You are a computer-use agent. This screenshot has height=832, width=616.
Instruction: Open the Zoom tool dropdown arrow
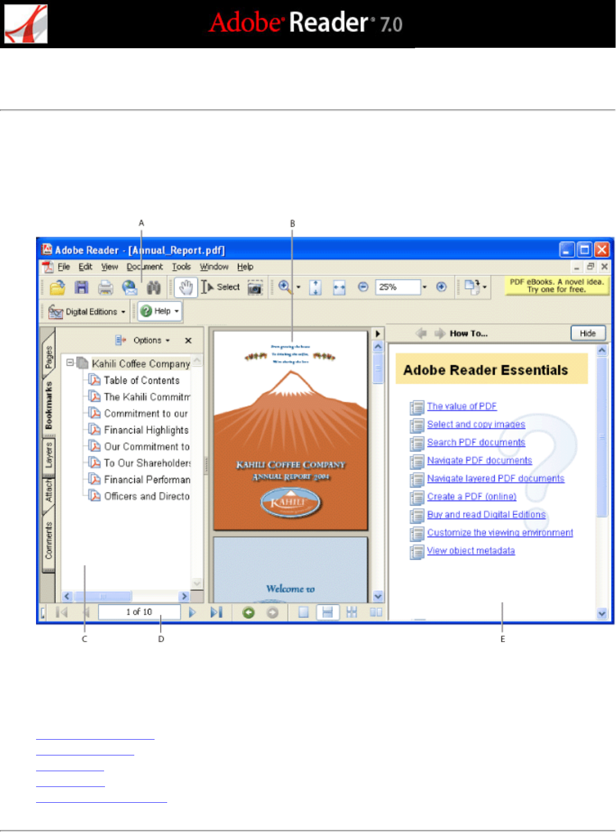pyautogui.click(x=298, y=287)
